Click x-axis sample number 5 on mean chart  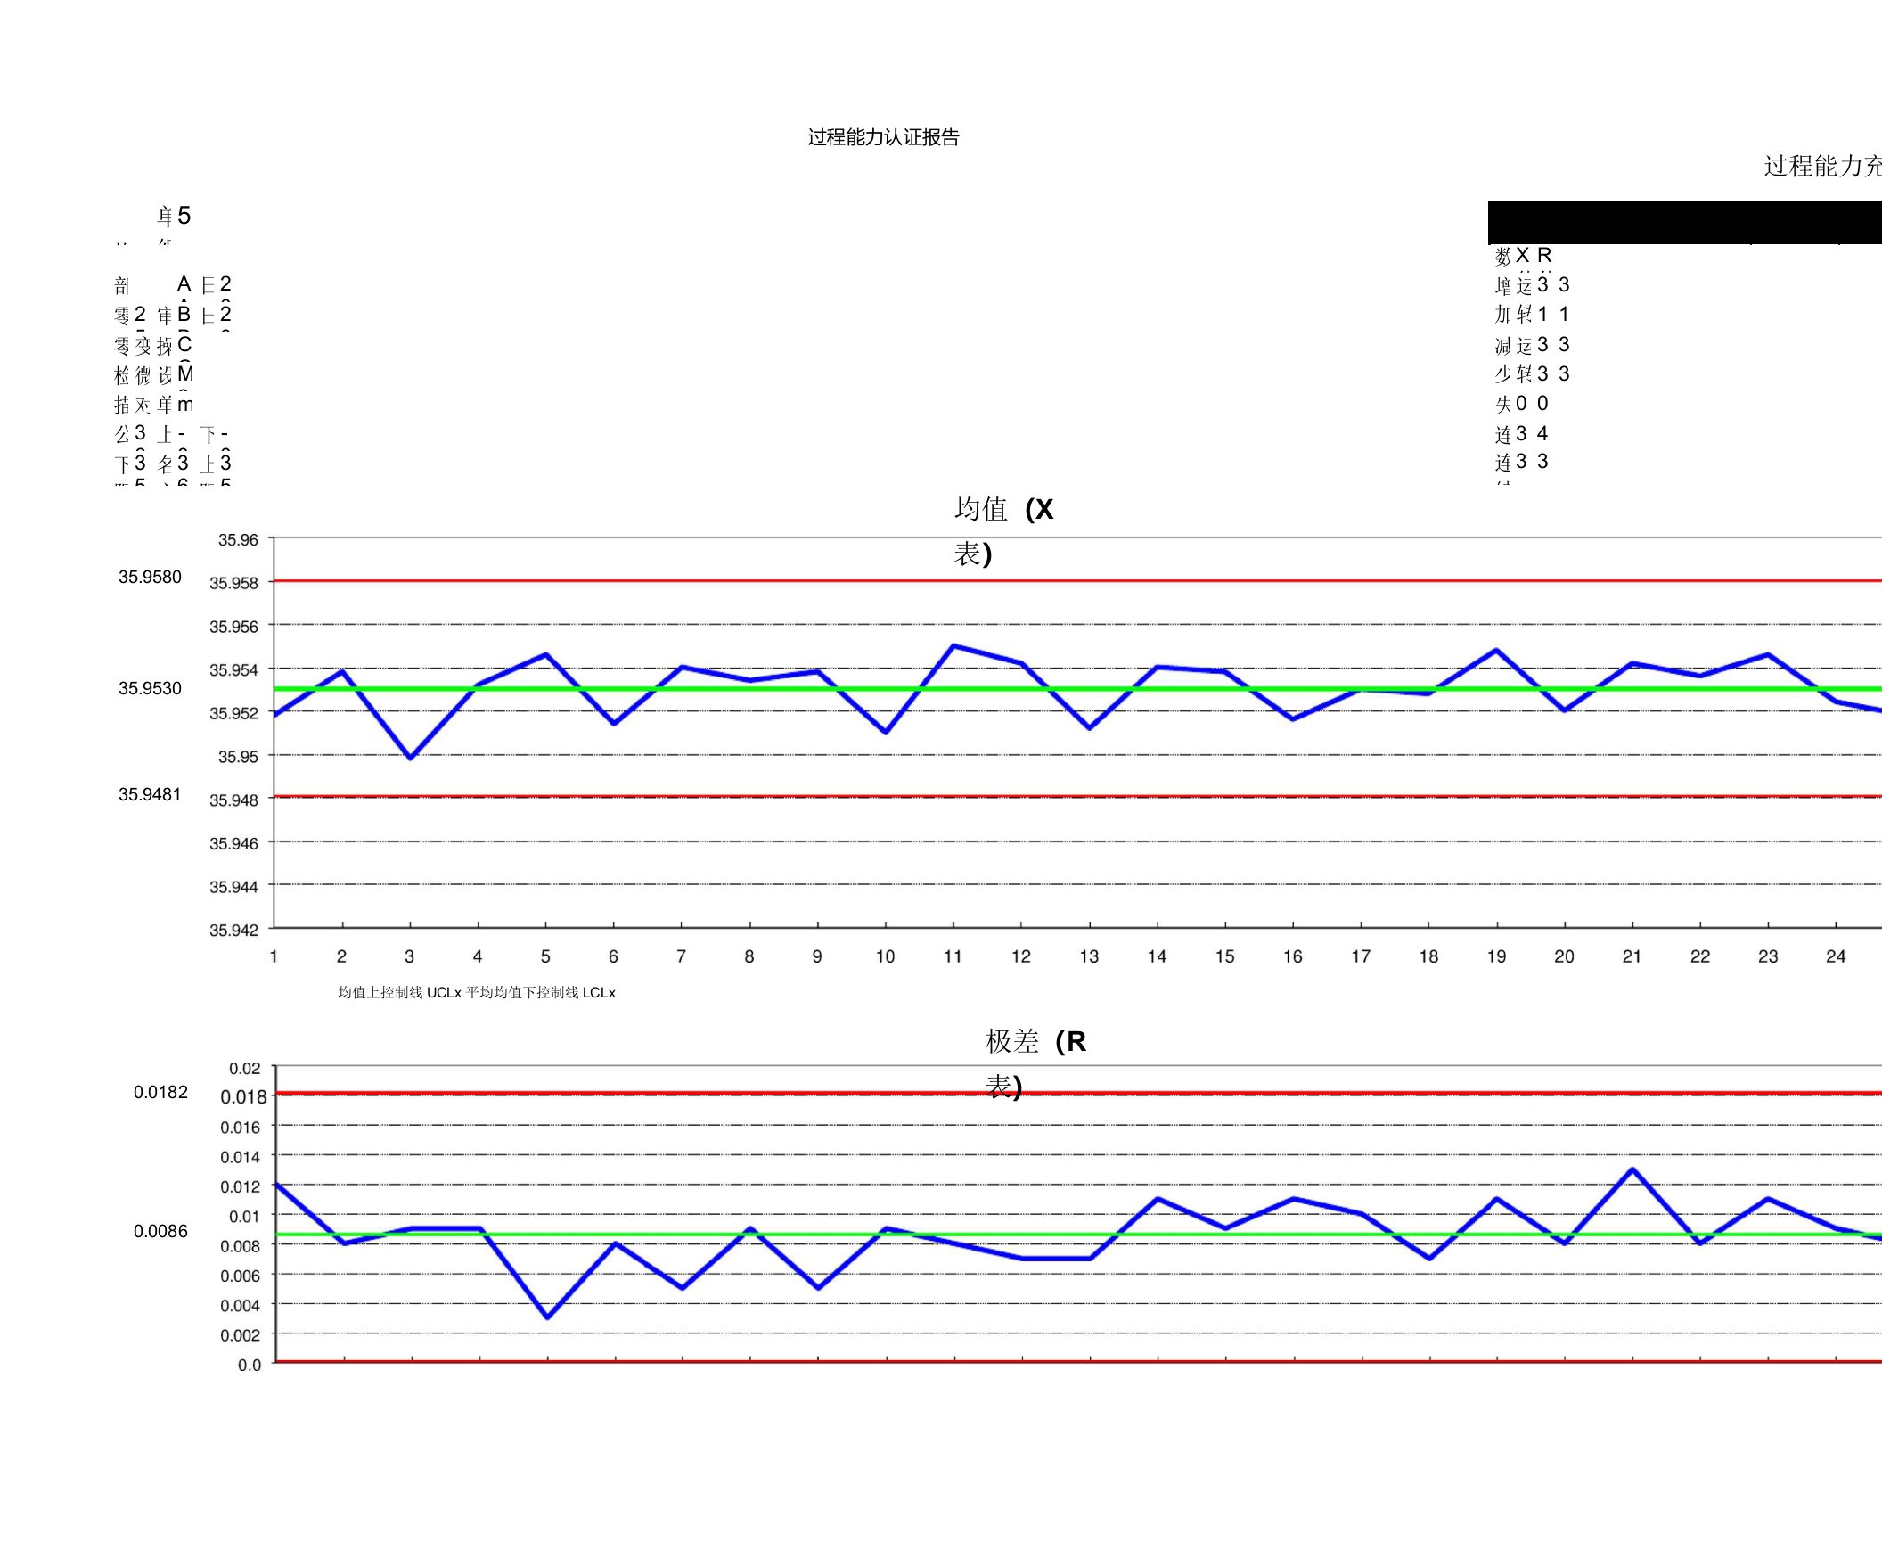coord(545,956)
